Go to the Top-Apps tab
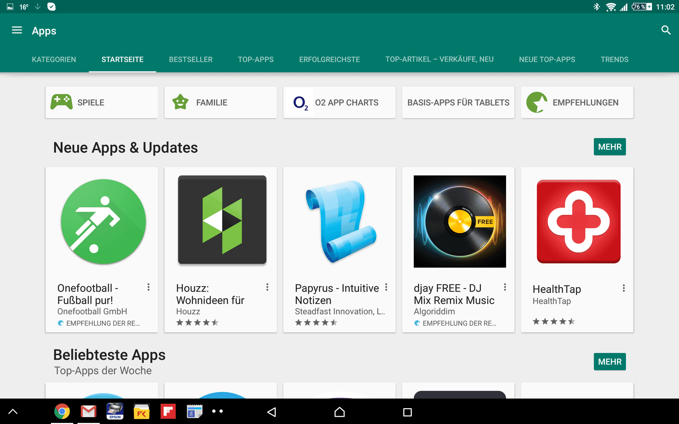 (x=256, y=59)
